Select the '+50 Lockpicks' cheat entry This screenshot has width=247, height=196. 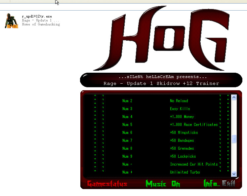pyautogui.click(x=183, y=156)
